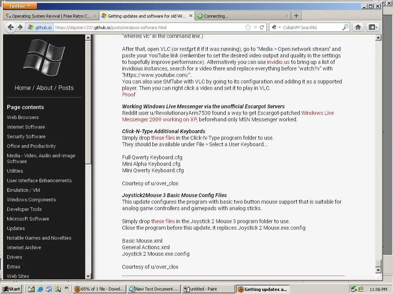Image resolution: width=393 pixels, height=294 pixels.
Task: Open a new tab with plus button
Action: 296,16
